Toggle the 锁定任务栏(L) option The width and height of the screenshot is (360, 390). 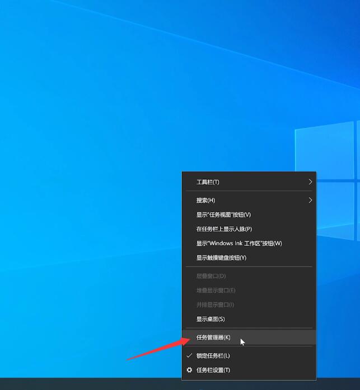(213, 355)
